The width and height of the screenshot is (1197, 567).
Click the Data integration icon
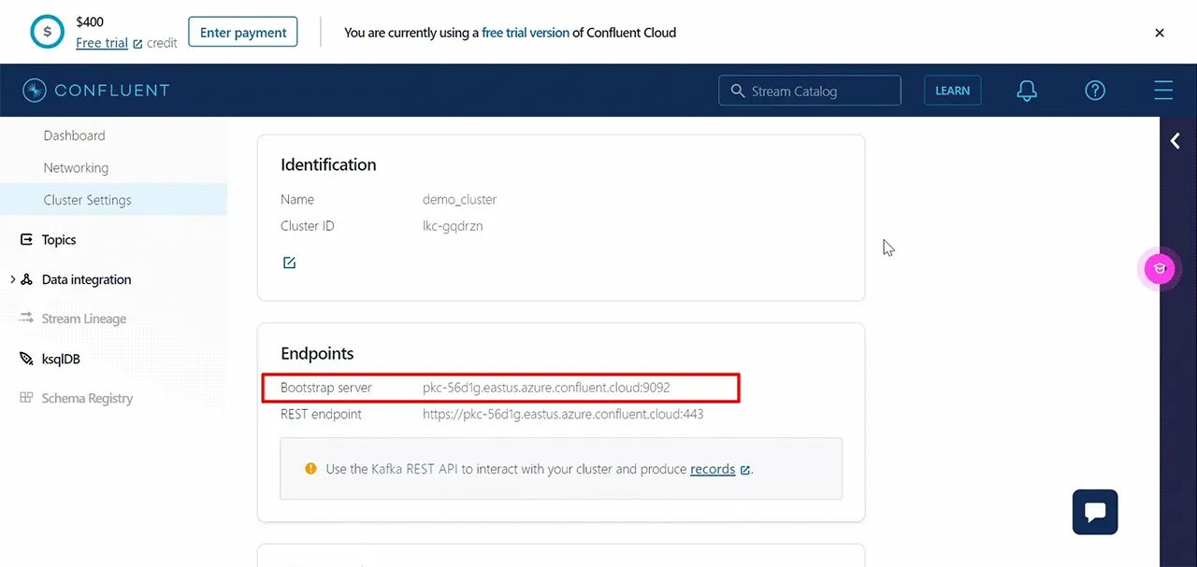tap(26, 279)
